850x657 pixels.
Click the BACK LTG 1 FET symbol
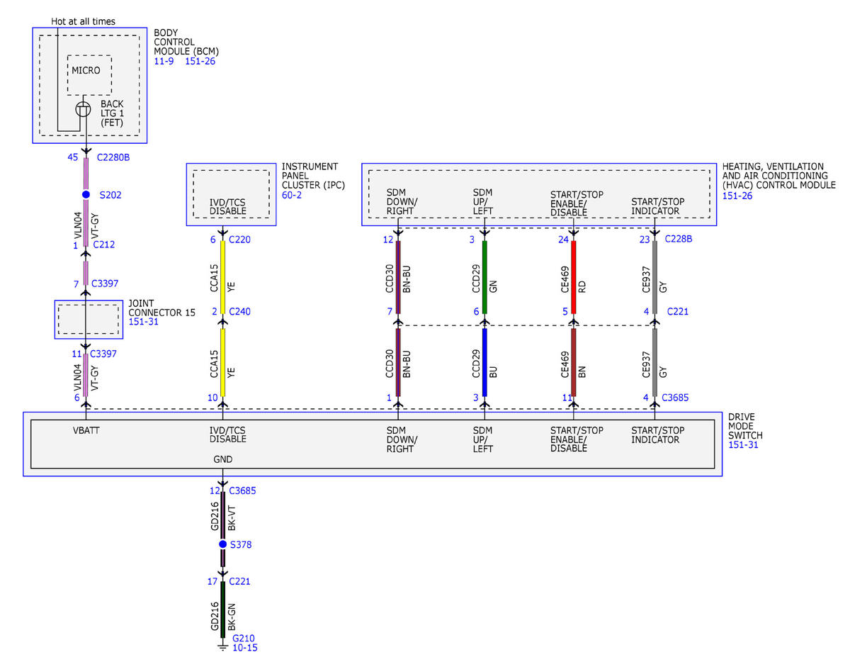(84, 109)
